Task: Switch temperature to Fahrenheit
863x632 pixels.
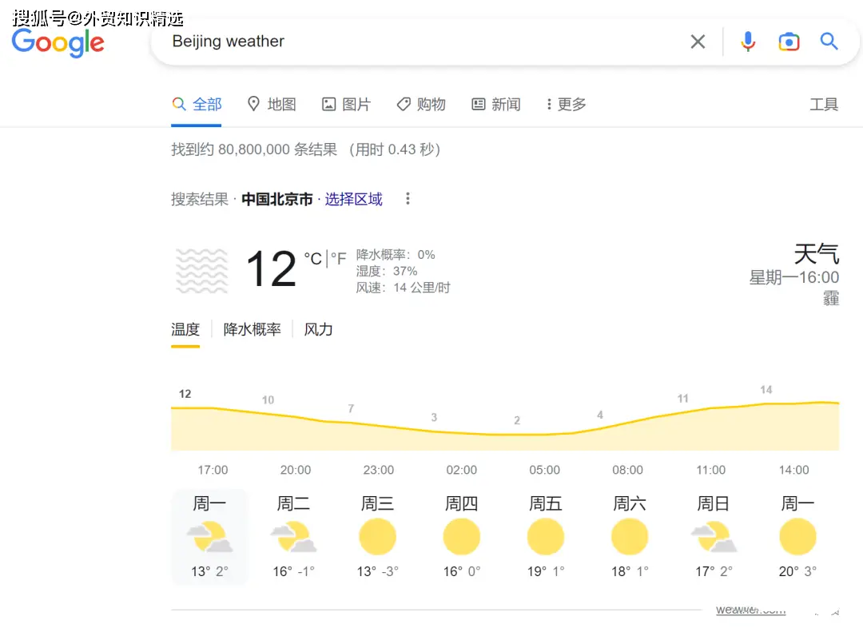Action: [337, 258]
